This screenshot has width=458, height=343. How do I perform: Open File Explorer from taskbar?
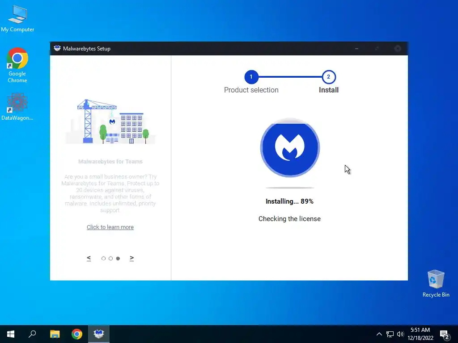55,334
